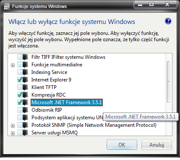This screenshot has height=160, width=180.
Task: Expand Protokół SNMP tree node
Action: (x=13, y=126)
